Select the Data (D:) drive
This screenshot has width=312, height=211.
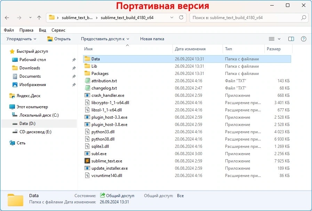pyautogui.click(x=39, y=124)
